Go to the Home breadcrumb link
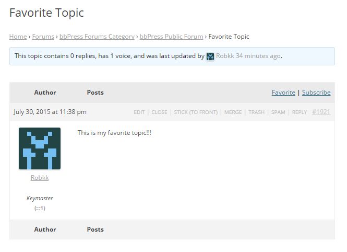347x252 pixels. (x=18, y=37)
